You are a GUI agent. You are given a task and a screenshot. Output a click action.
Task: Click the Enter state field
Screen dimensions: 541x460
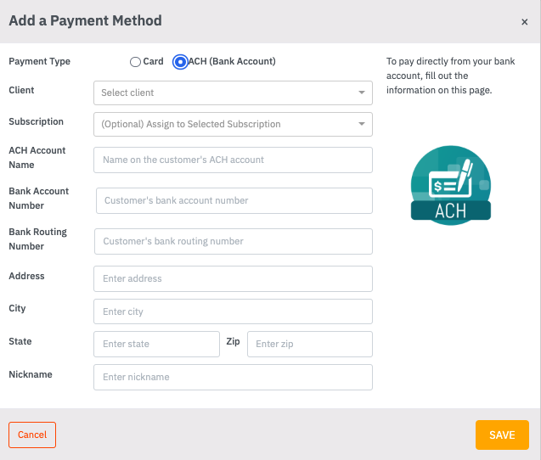[156, 344]
